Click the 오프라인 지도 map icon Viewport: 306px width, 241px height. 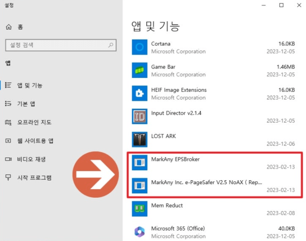8,122
